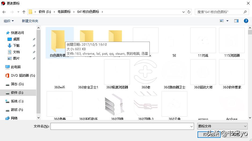Open the view options dropdown arrow
This screenshot has width=252, height=141.
[227, 21]
